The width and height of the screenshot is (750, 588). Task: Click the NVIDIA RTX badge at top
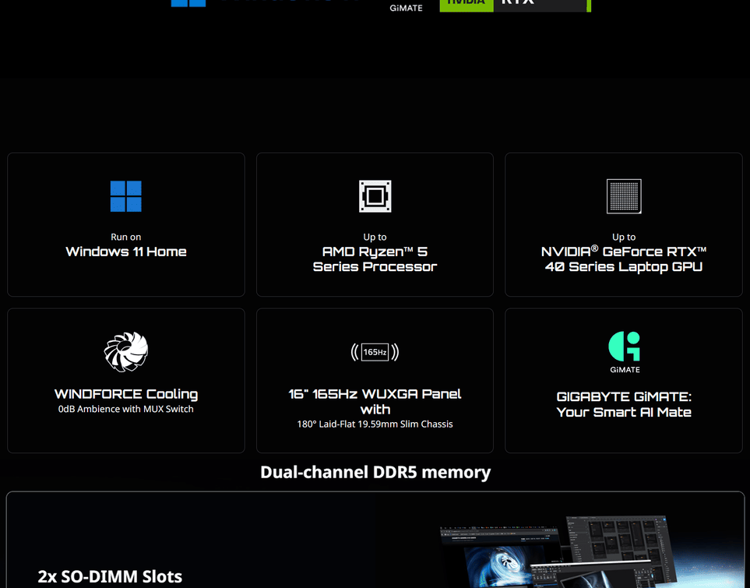tap(515, 5)
